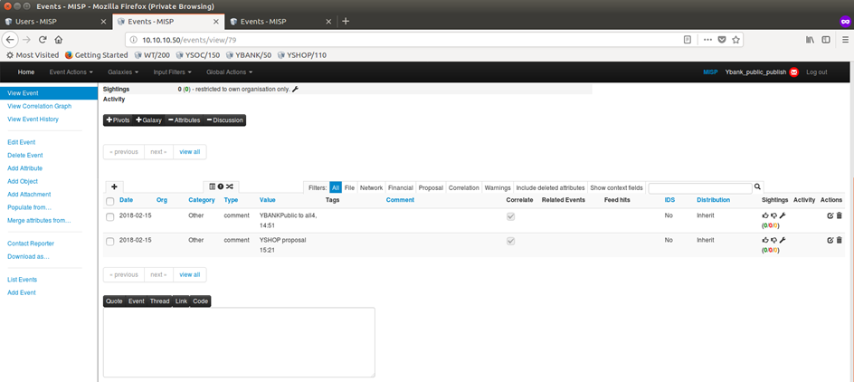Viewport: 854px width, 382px height.
Task: Select the File attribute filter
Action: (x=350, y=187)
